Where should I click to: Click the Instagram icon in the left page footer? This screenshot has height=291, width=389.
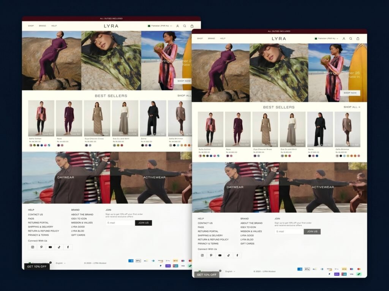pos(33,247)
